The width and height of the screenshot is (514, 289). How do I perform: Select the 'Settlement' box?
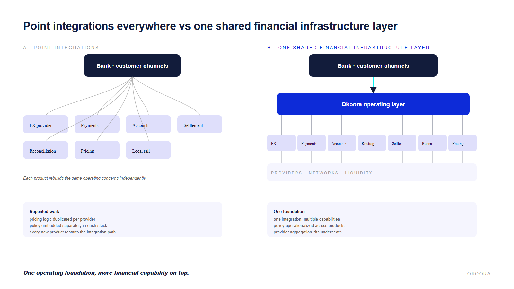pos(200,124)
